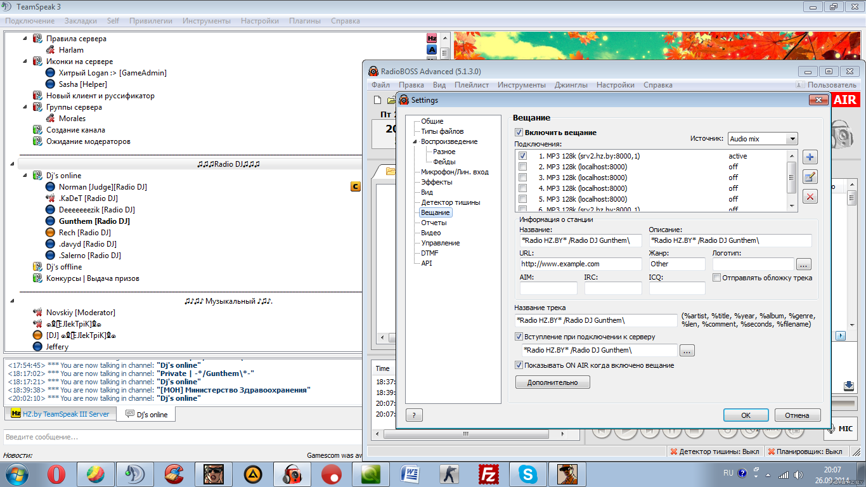The width and height of the screenshot is (866, 487).
Task: Open RadioBOSS Джинглы menu
Action: point(571,85)
